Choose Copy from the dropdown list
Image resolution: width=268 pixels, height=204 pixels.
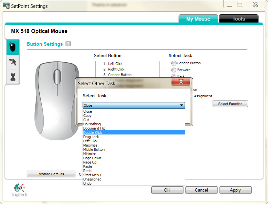pyautogui.click(x=134, y=116)
